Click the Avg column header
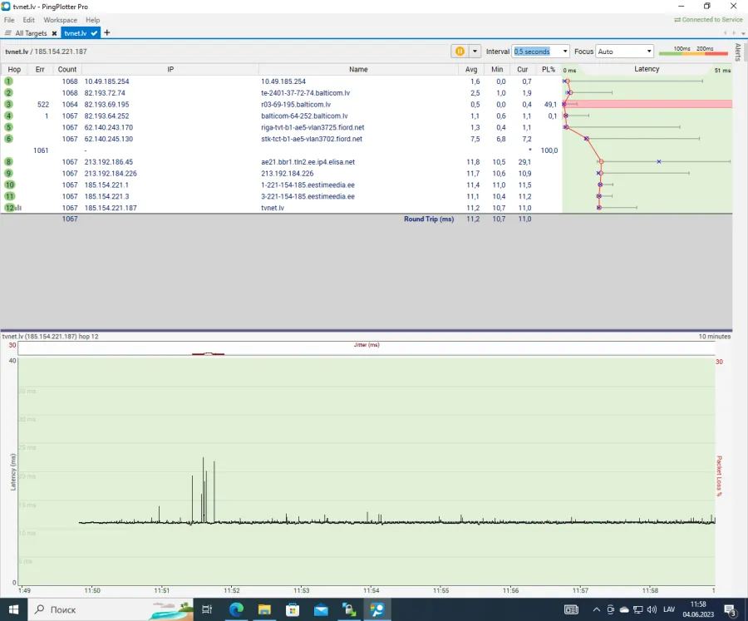Image resolution: width=748 pixels, height=621 pixels. tap(471, 69)
